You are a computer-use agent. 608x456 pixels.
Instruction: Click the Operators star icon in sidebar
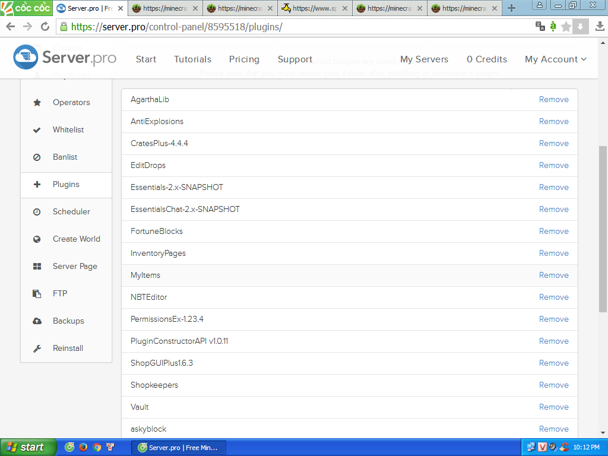[x=37, y=103]
